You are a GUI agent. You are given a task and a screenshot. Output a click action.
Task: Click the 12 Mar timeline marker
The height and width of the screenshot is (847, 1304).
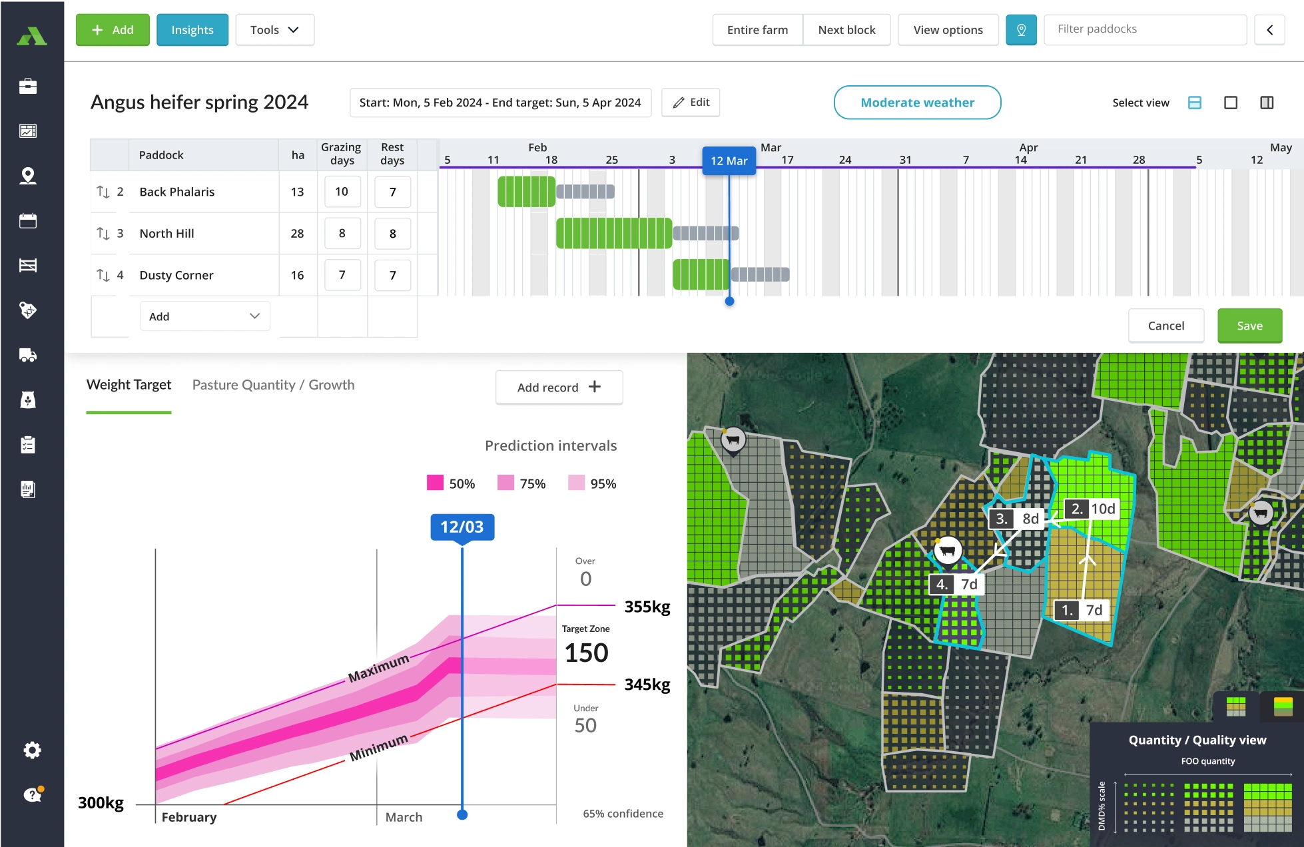click(729, 161)
